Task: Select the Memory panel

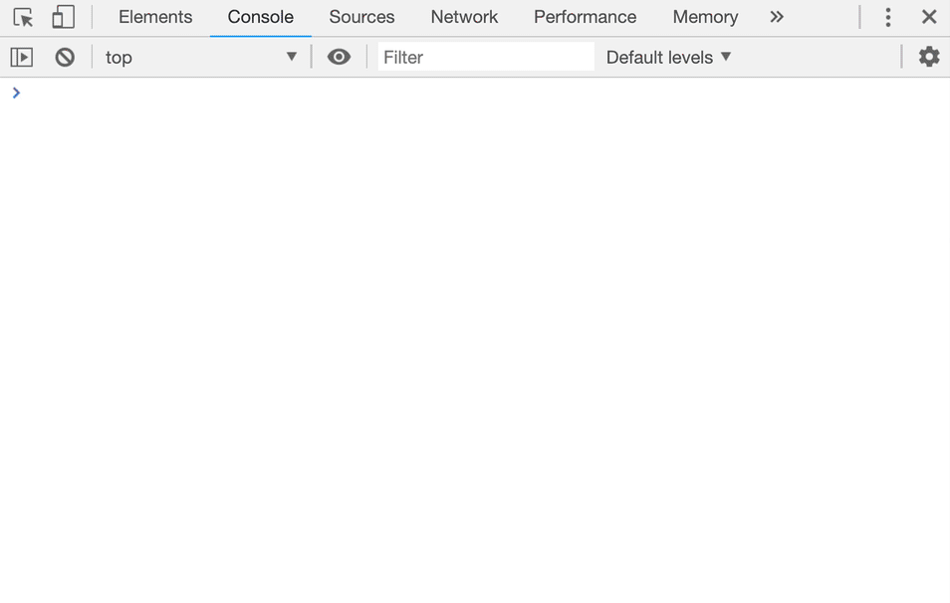Action: click(705, 17)
